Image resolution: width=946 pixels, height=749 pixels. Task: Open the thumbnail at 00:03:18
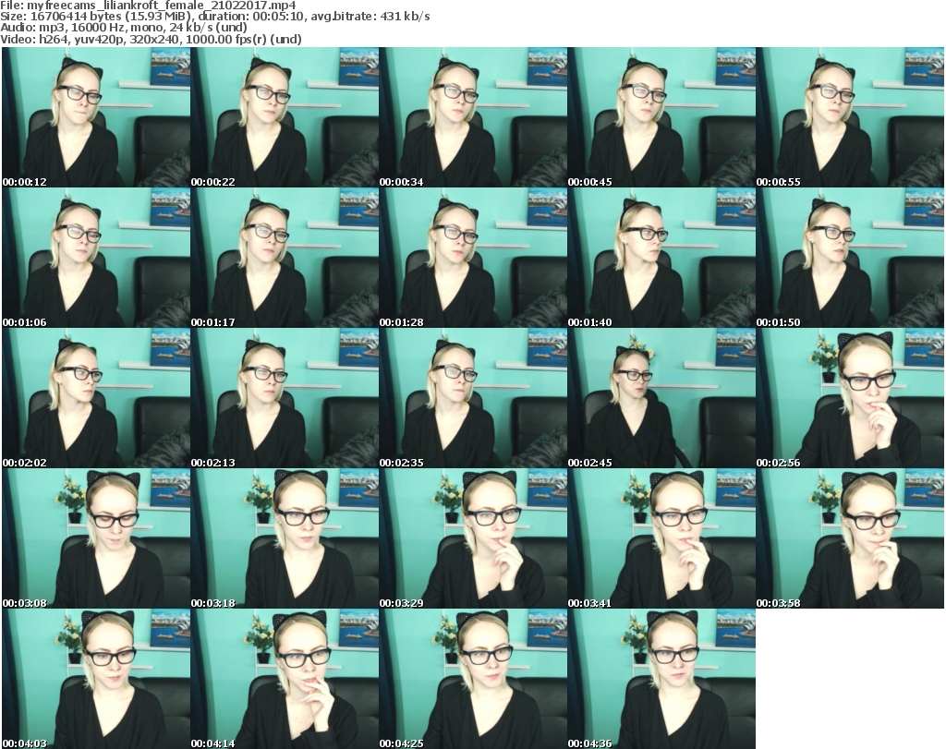(285, 538)
